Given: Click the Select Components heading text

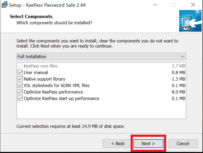Looking at the screenshot, I should click(31, 17).
